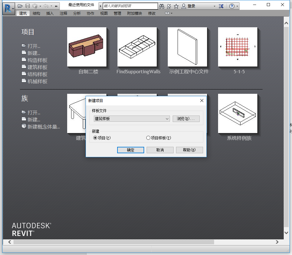Click the binoculars search icon

pos(162,6)
